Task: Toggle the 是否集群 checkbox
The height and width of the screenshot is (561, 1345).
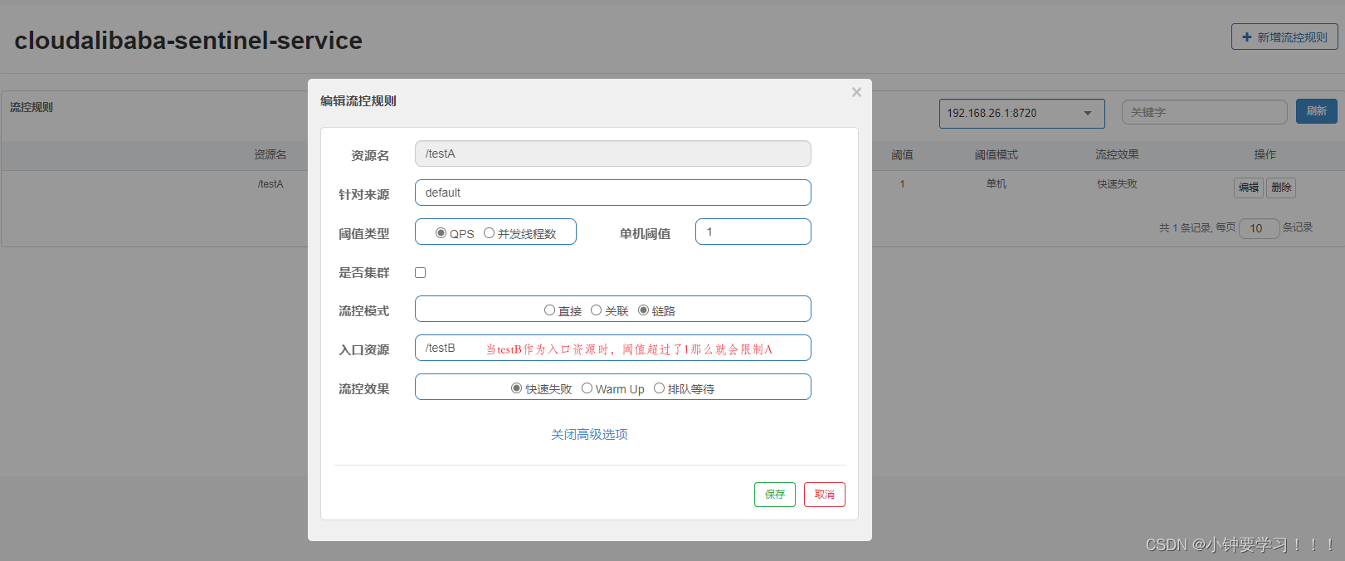Action: click(x=421, y=272)
